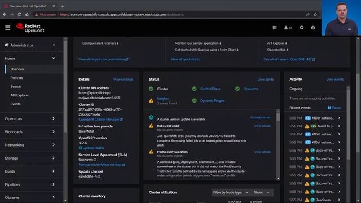Open View events link in Activity
Screen dimensions: 361x203
(335, 79)
